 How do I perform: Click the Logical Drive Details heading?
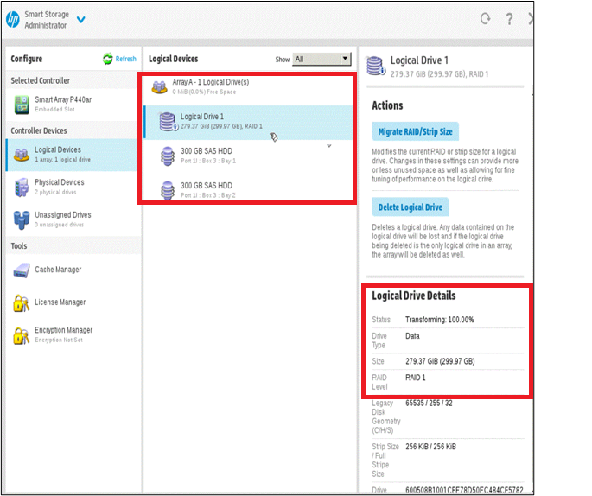414,296
